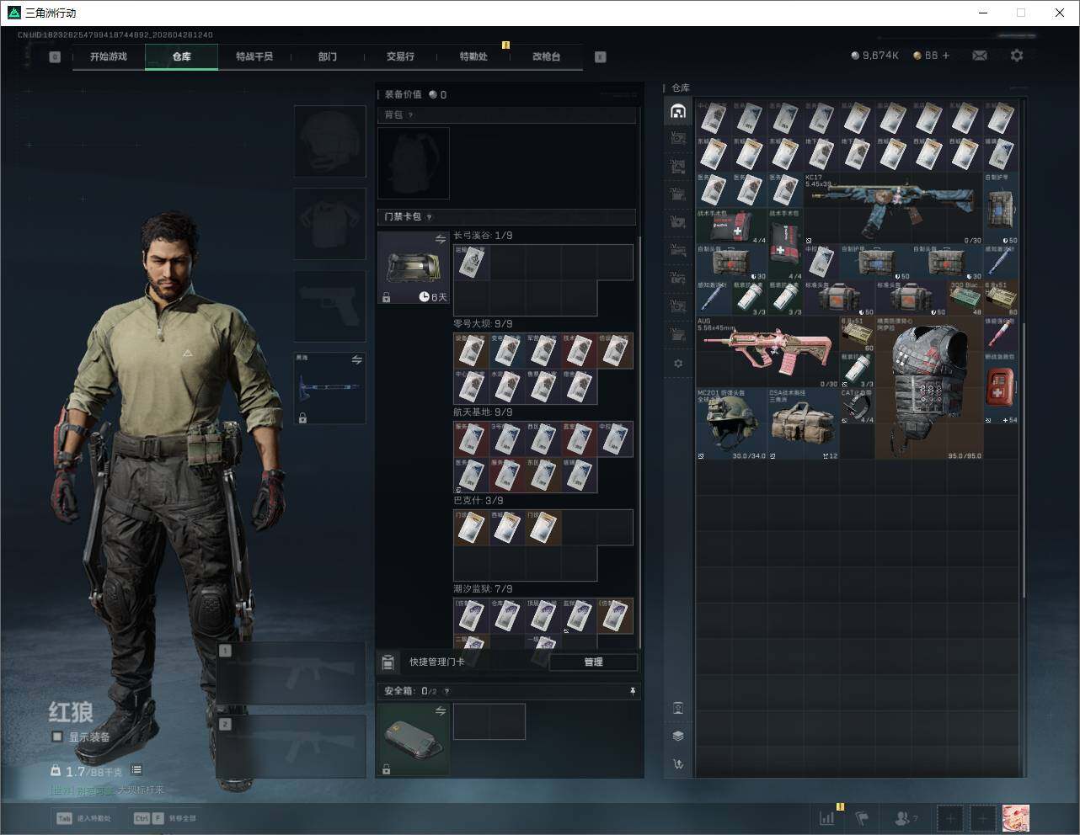Open the quick keycard management icon
The height and width of the screenshot is (835, 1080).
[x=388, y=662]
